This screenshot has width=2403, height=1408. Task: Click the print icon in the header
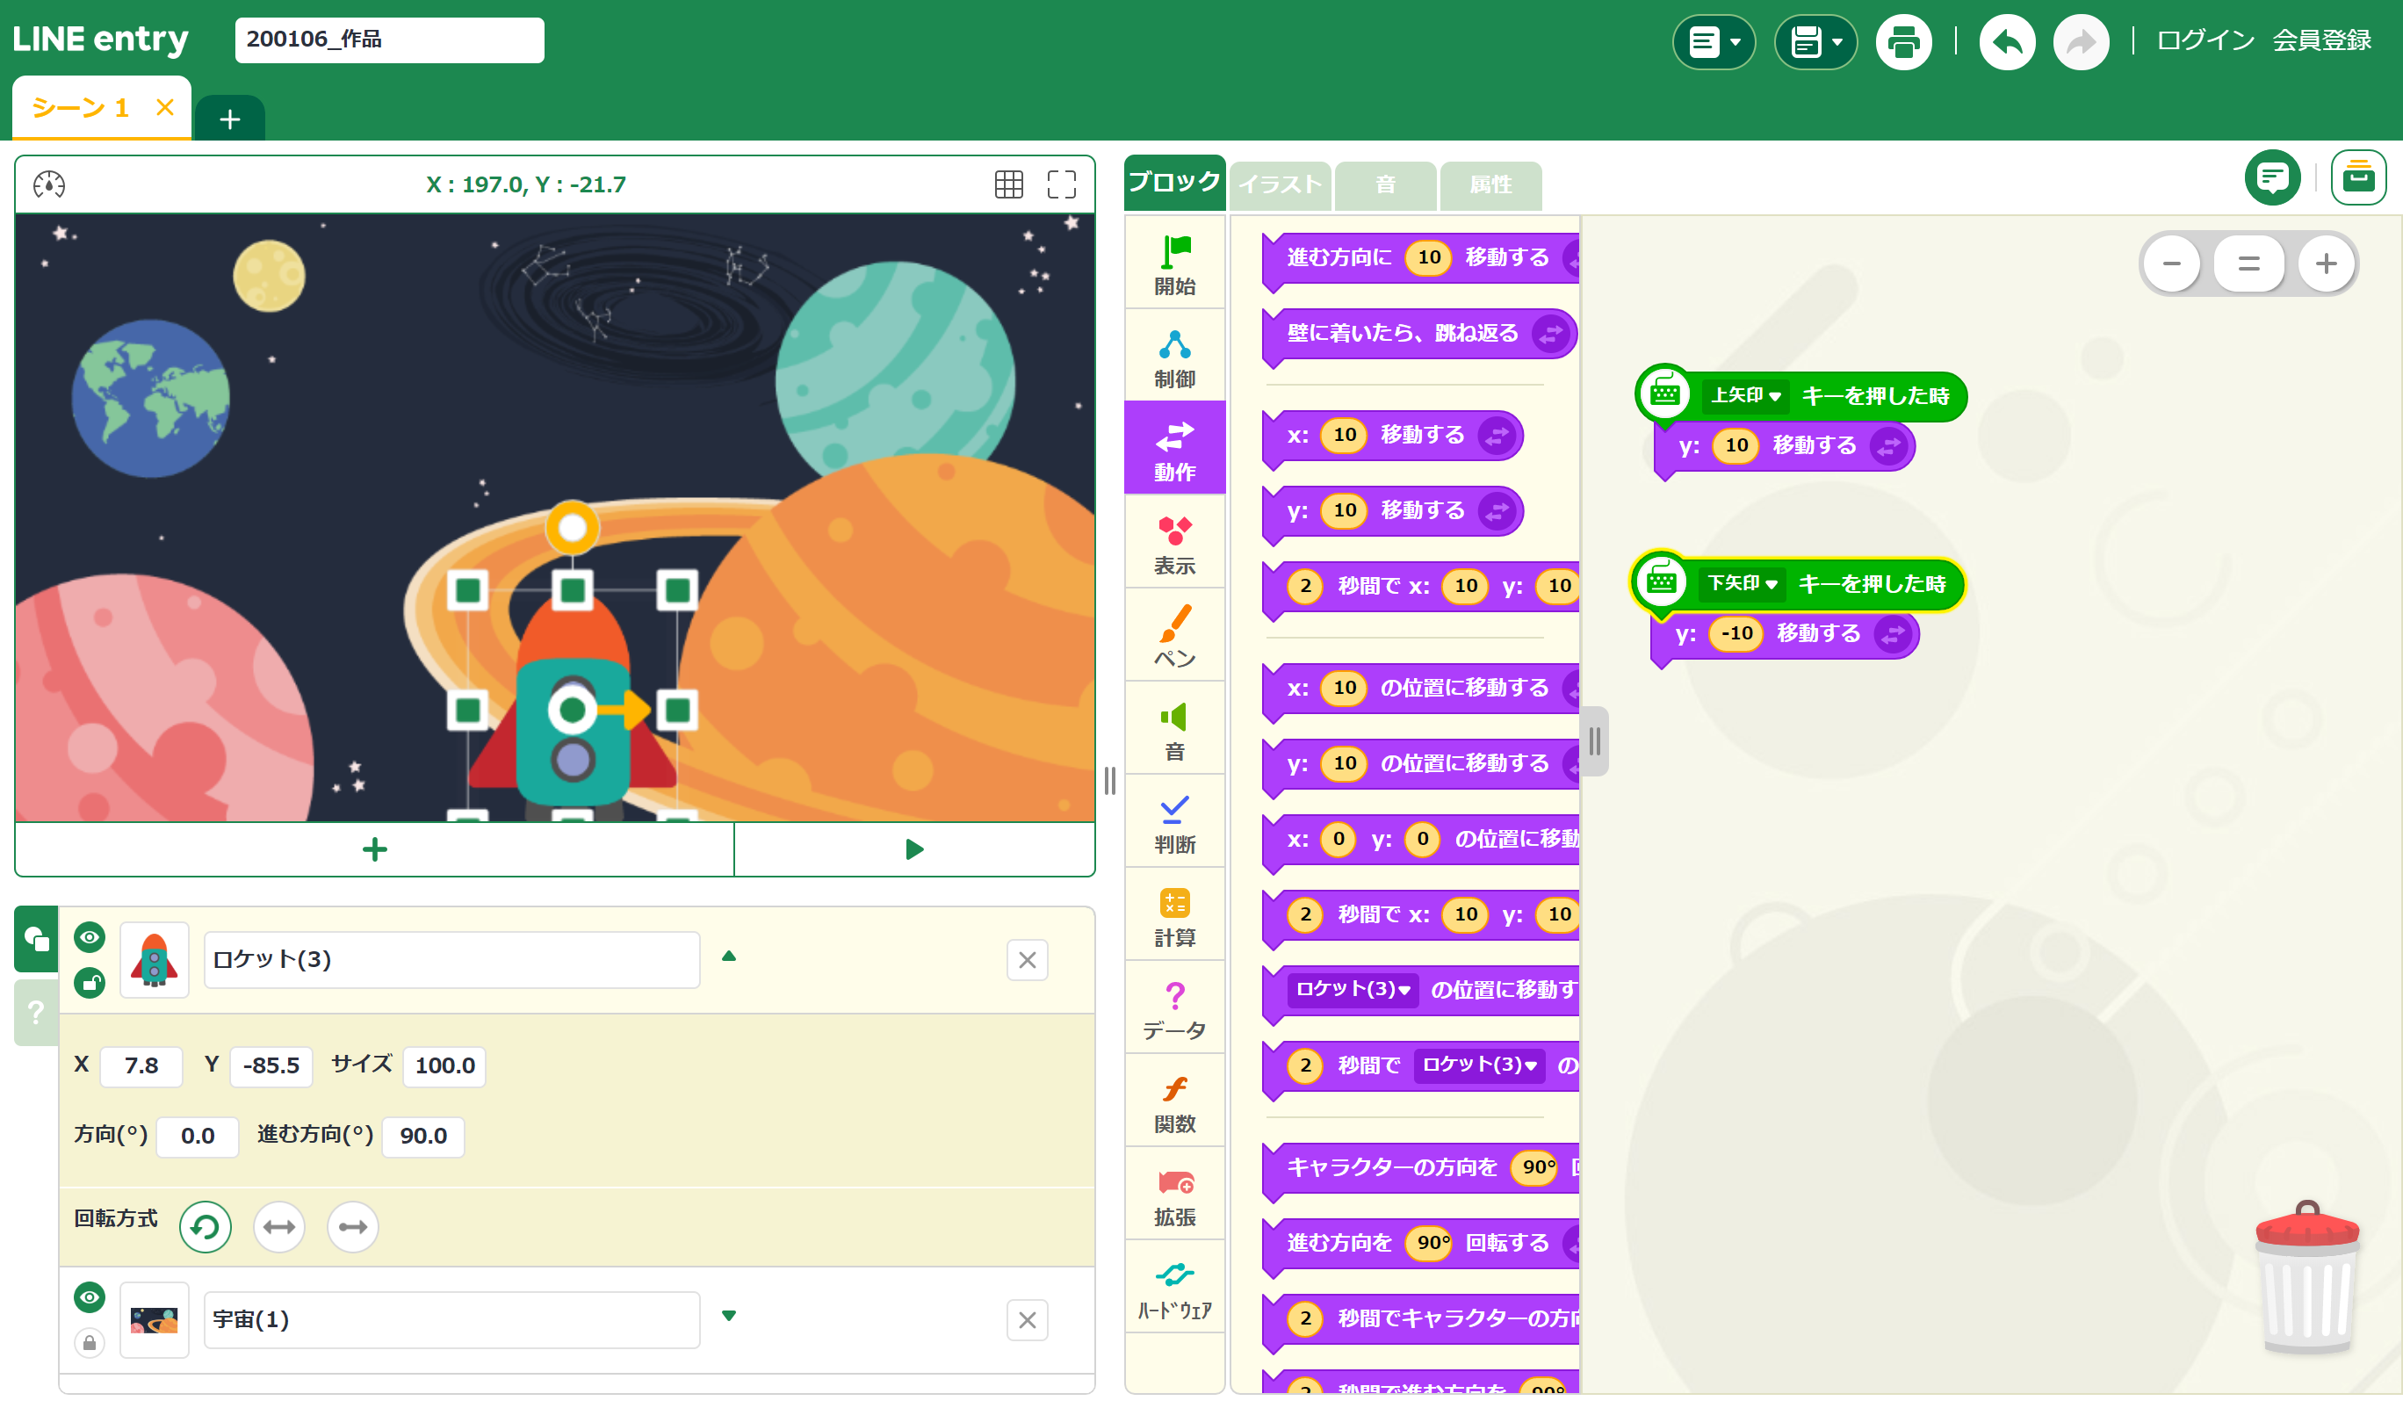1902,42
